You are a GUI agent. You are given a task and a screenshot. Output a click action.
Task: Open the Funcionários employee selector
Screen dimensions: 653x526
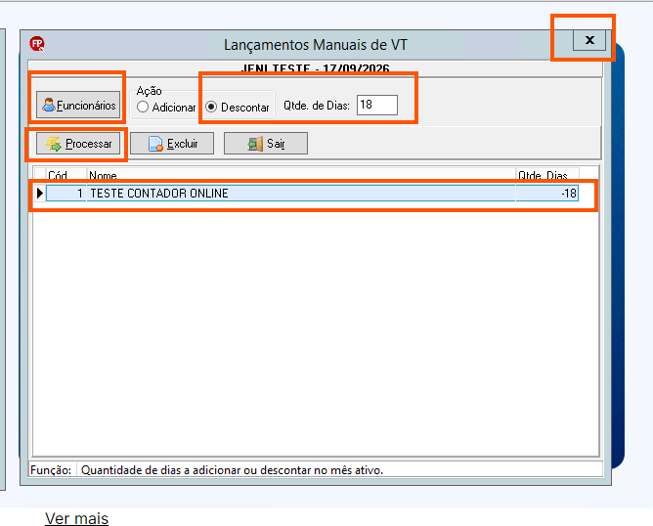click(x=78, y=105)
